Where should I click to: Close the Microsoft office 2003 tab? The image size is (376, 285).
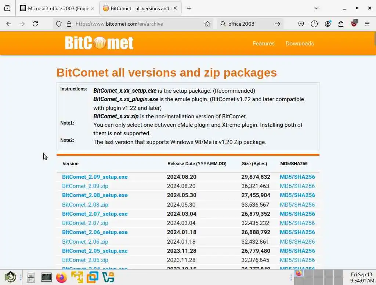pos(93,8)
